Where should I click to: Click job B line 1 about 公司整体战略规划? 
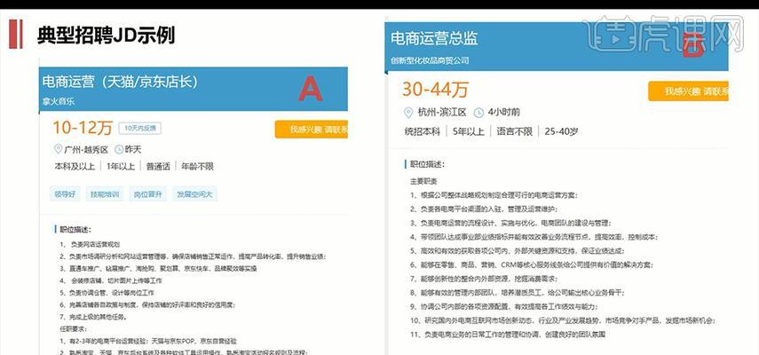494,195
